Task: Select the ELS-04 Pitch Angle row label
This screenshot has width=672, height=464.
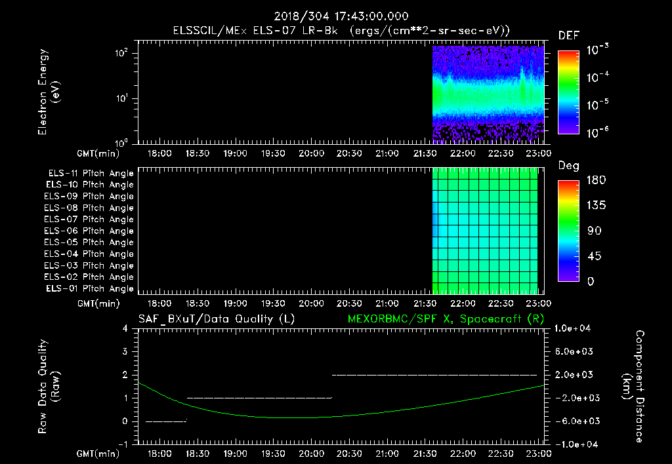Action: point(89,254)
